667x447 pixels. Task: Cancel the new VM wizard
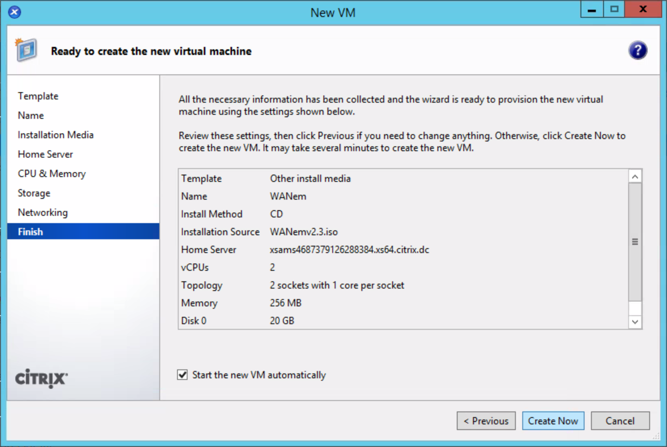(620, 421)
